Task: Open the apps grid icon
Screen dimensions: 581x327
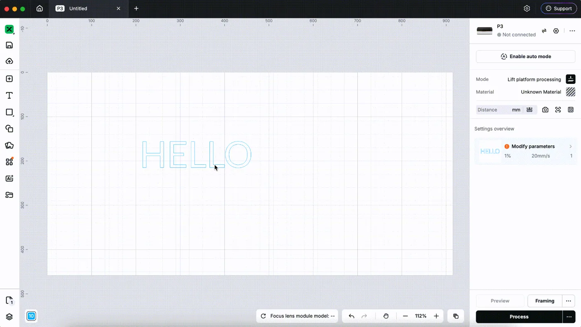Action: [9, 162]
